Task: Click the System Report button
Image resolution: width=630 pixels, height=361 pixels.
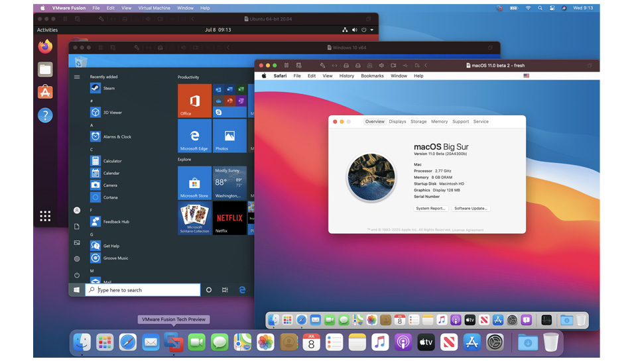Action: [430, 209]
